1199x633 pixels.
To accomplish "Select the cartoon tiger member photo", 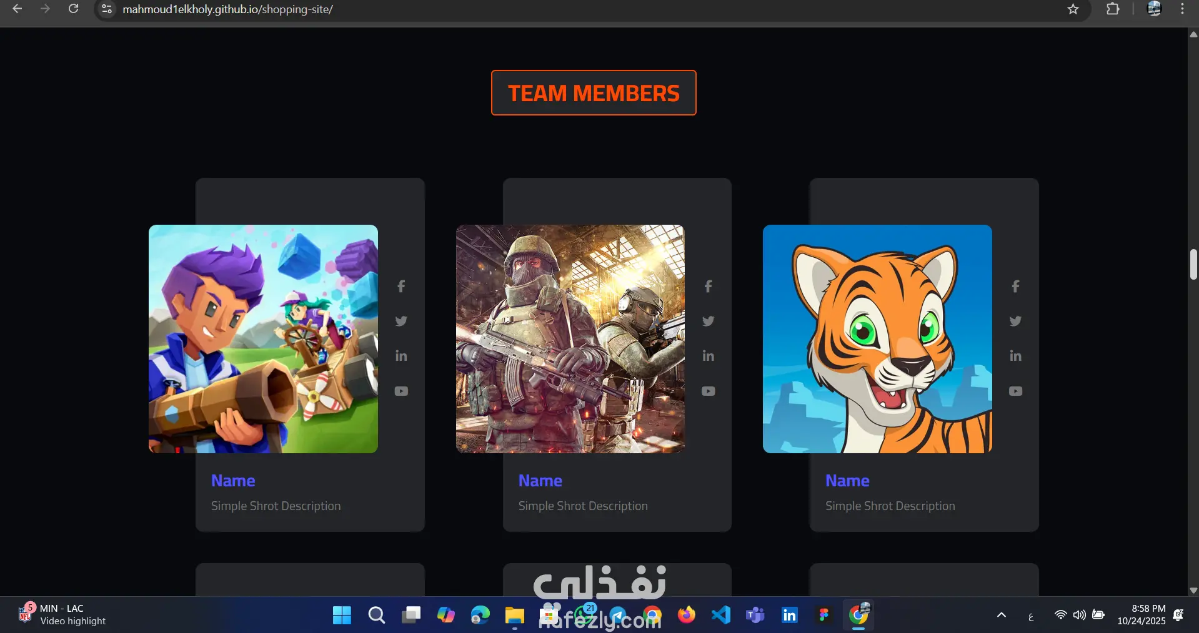I will click(x=877, y=339).
